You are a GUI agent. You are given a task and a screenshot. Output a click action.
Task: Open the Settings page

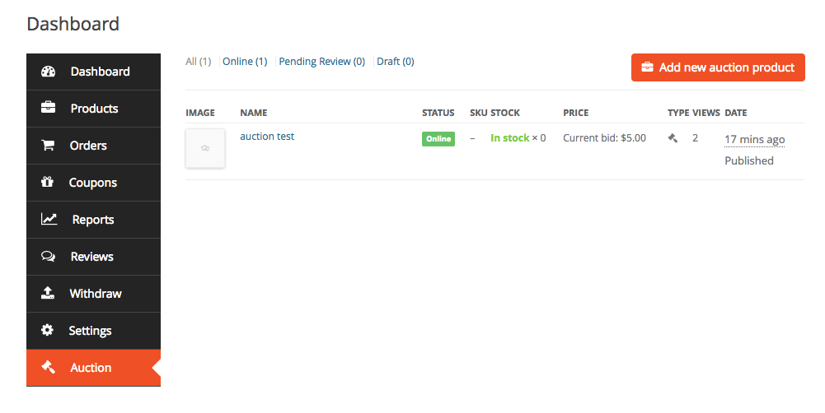(94, 331)
